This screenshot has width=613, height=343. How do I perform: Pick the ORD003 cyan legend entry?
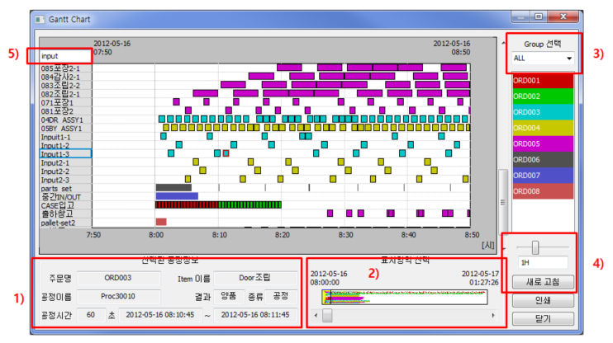pyautogui.click(x=542, y=113)
